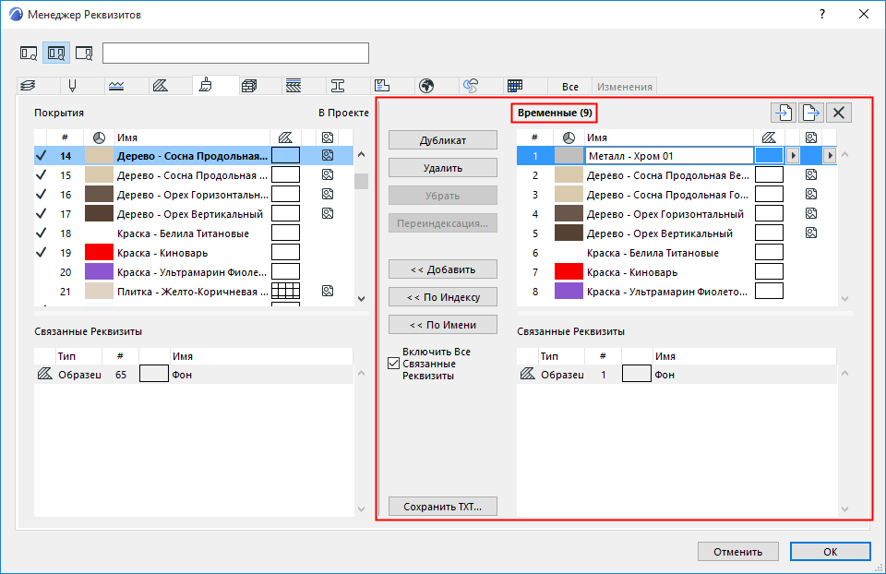This screenshot has width=886, height=574.
Task: Click the << Добавить button
Action: point(443,269)
